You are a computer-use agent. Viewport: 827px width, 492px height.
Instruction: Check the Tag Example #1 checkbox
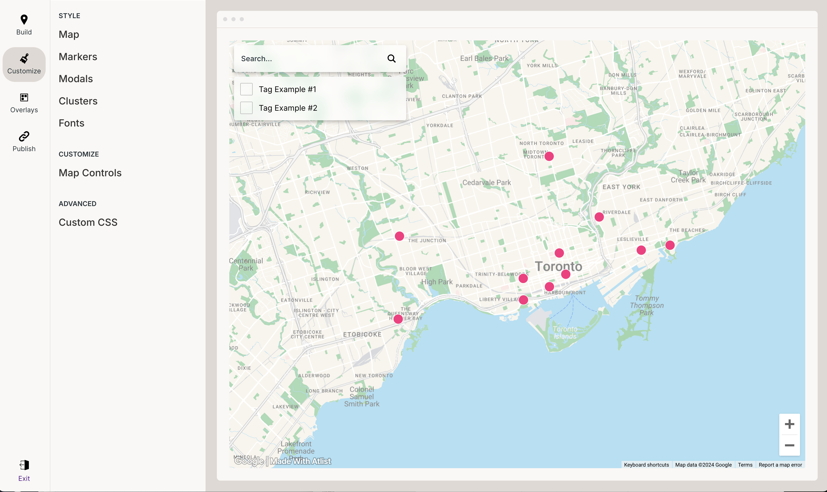point(246,89)
